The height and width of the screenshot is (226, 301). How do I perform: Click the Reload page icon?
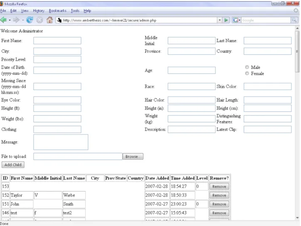coord(30,20)
